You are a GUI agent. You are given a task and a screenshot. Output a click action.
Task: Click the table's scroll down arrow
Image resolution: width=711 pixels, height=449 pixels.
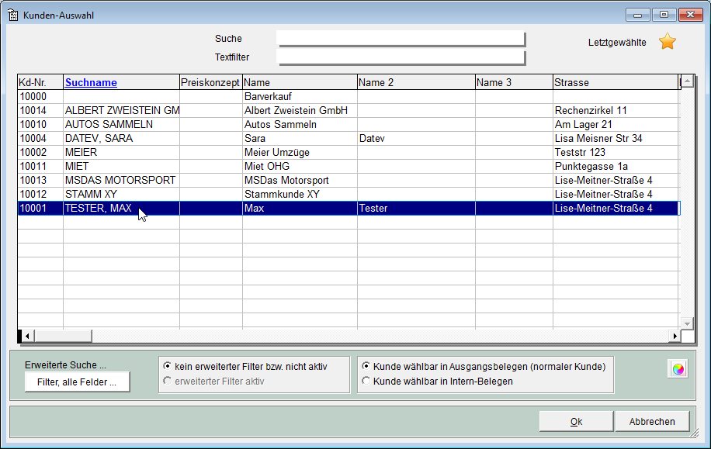pos(688,323)
